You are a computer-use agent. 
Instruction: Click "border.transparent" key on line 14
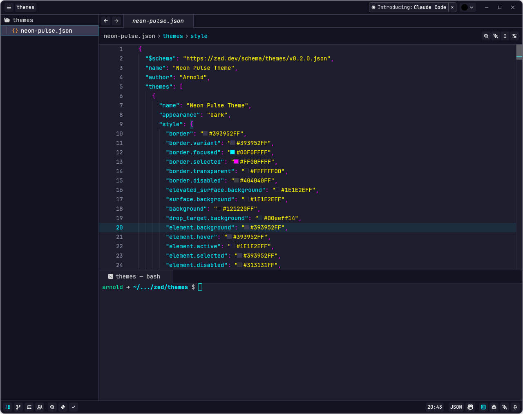[x=200, y=171]
